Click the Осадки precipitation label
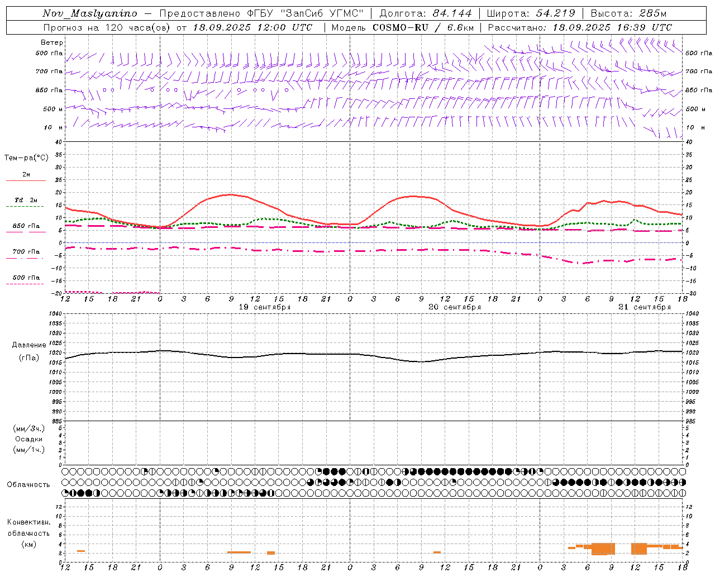Viewport: 715px width, 572px height. 28,439
